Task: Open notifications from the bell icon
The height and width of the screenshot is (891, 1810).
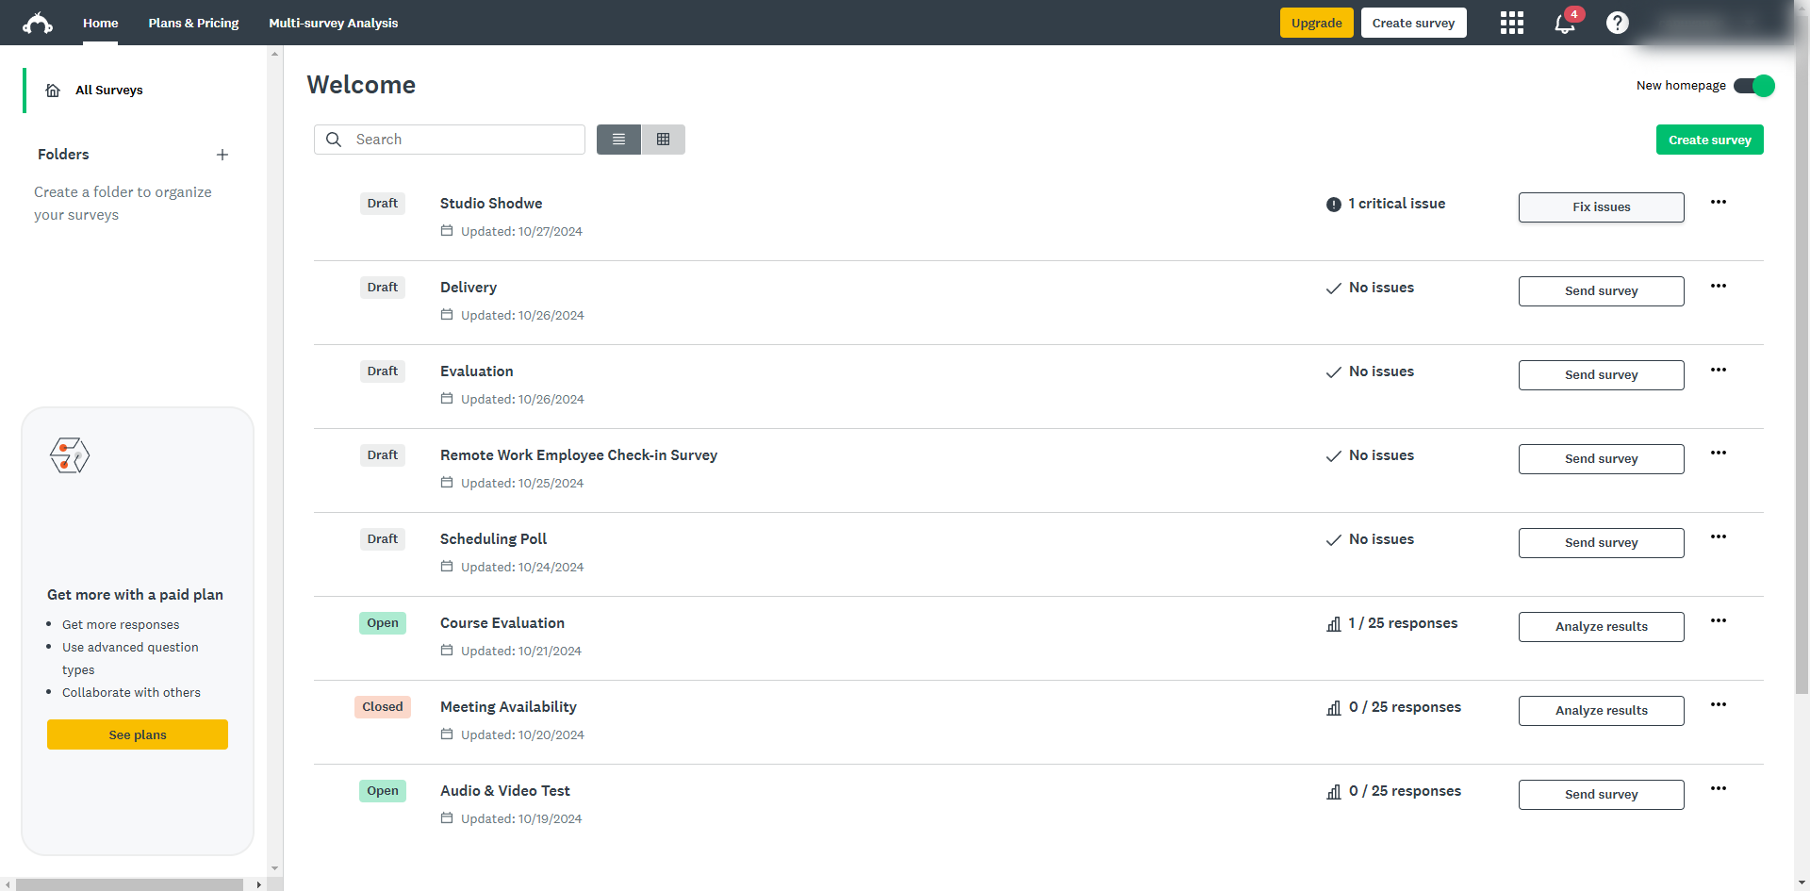Action: [x=1563, y=23]
